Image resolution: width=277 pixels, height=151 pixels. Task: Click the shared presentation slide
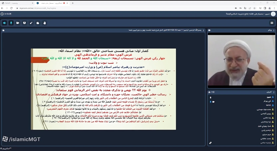(103, 89)
